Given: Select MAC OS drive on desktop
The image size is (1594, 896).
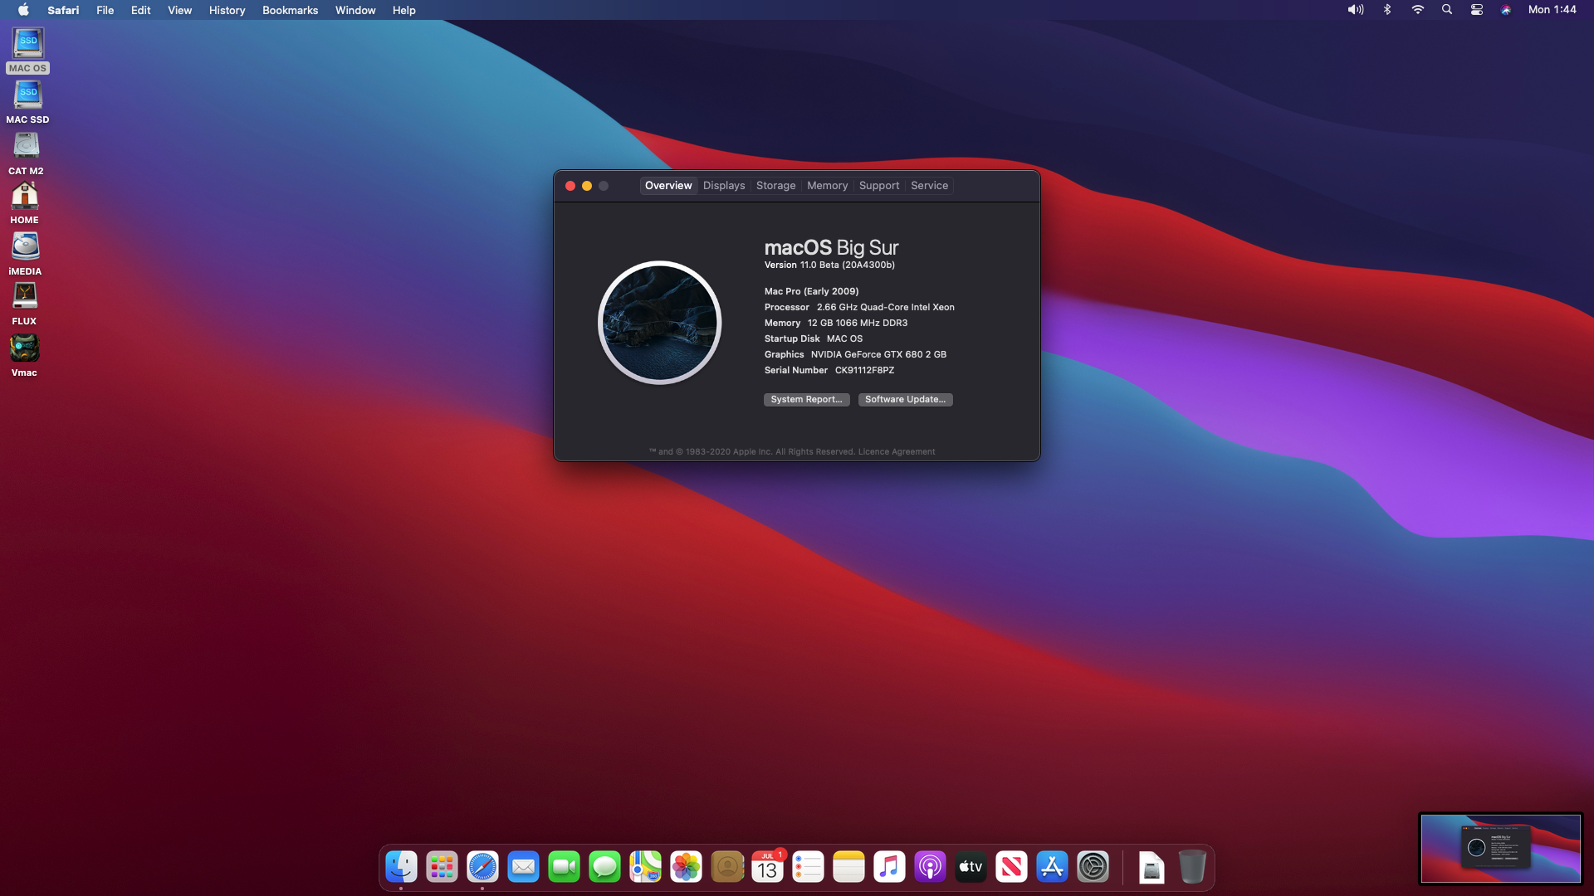Looking at the screenshot, I should click(x=27, y=50).
